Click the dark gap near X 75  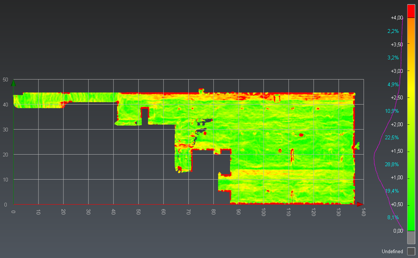[203, 121]
